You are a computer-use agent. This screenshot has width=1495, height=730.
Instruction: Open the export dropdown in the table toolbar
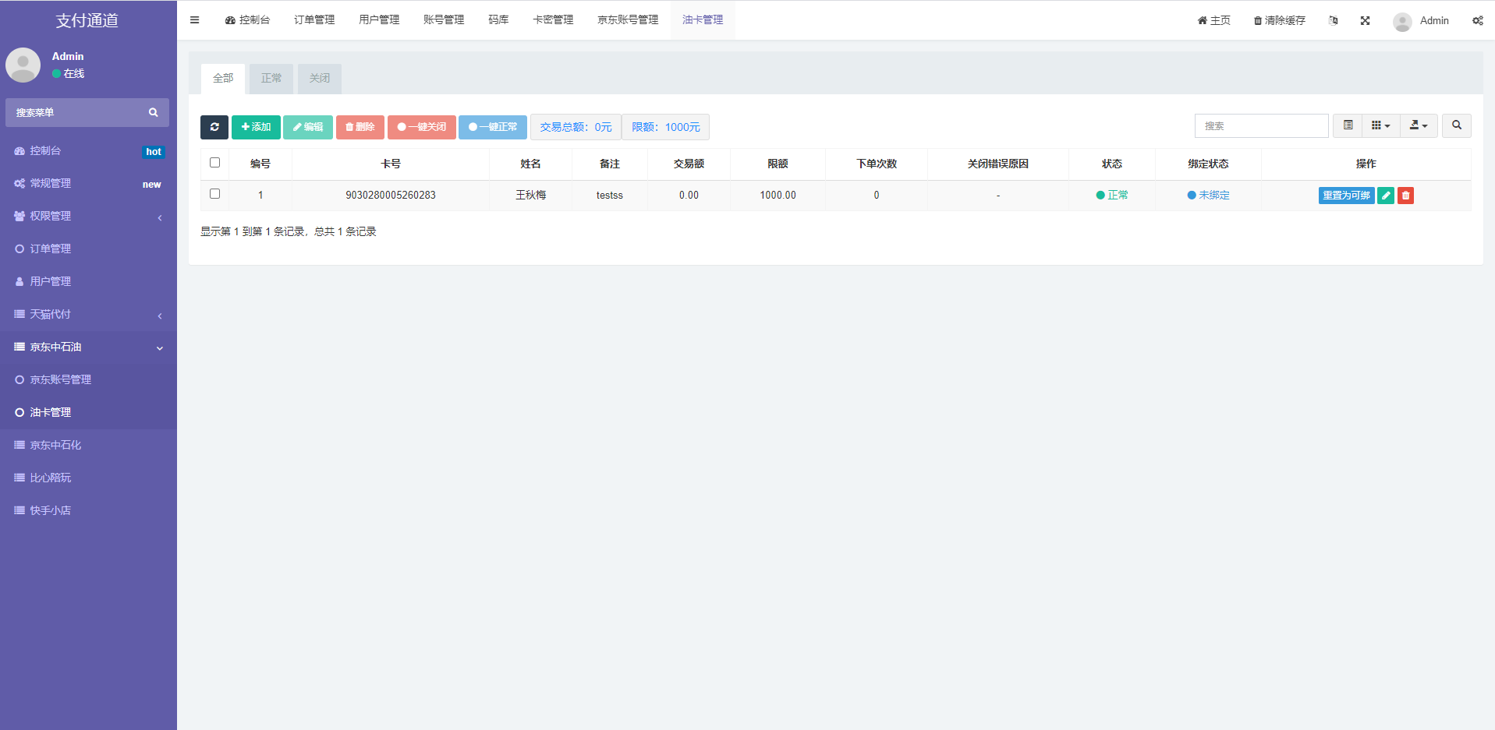coord(1419,125)
